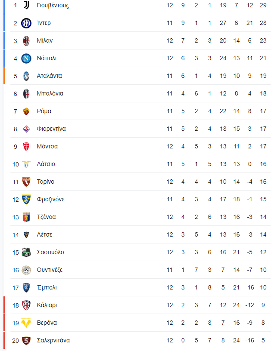Click the Sassuolo green crest
Viewport: 271px width, 351px height.
coord(26,252)
